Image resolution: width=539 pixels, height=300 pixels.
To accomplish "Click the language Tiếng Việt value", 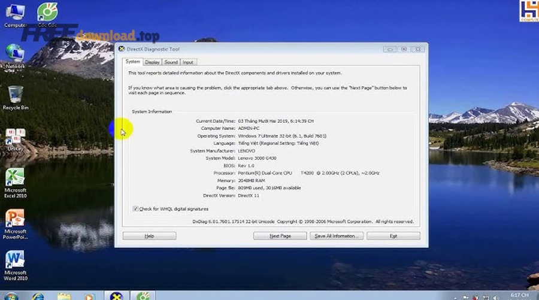I will point(278,143).
